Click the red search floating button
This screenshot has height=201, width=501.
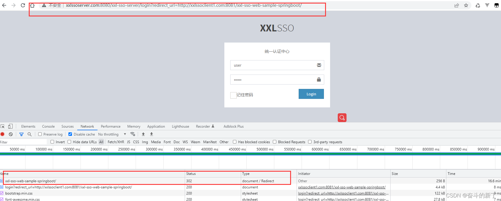[342, 118]
